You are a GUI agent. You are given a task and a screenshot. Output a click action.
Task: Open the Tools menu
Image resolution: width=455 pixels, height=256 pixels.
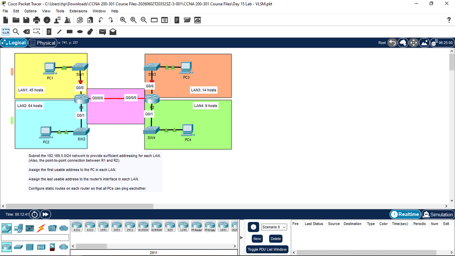[x=60, y=11]
